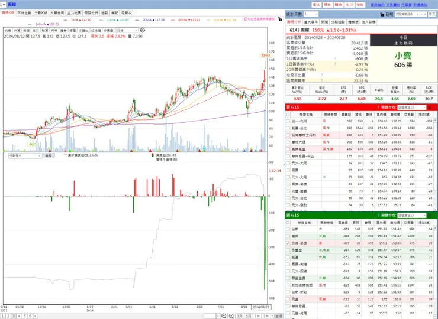
Task: Open dropdown arrow after 3年 range button
Action: (x=272, y=316)
